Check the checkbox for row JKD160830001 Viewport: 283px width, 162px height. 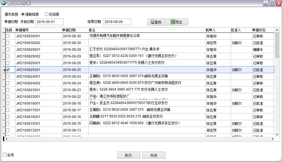click(x=8, y=36)
